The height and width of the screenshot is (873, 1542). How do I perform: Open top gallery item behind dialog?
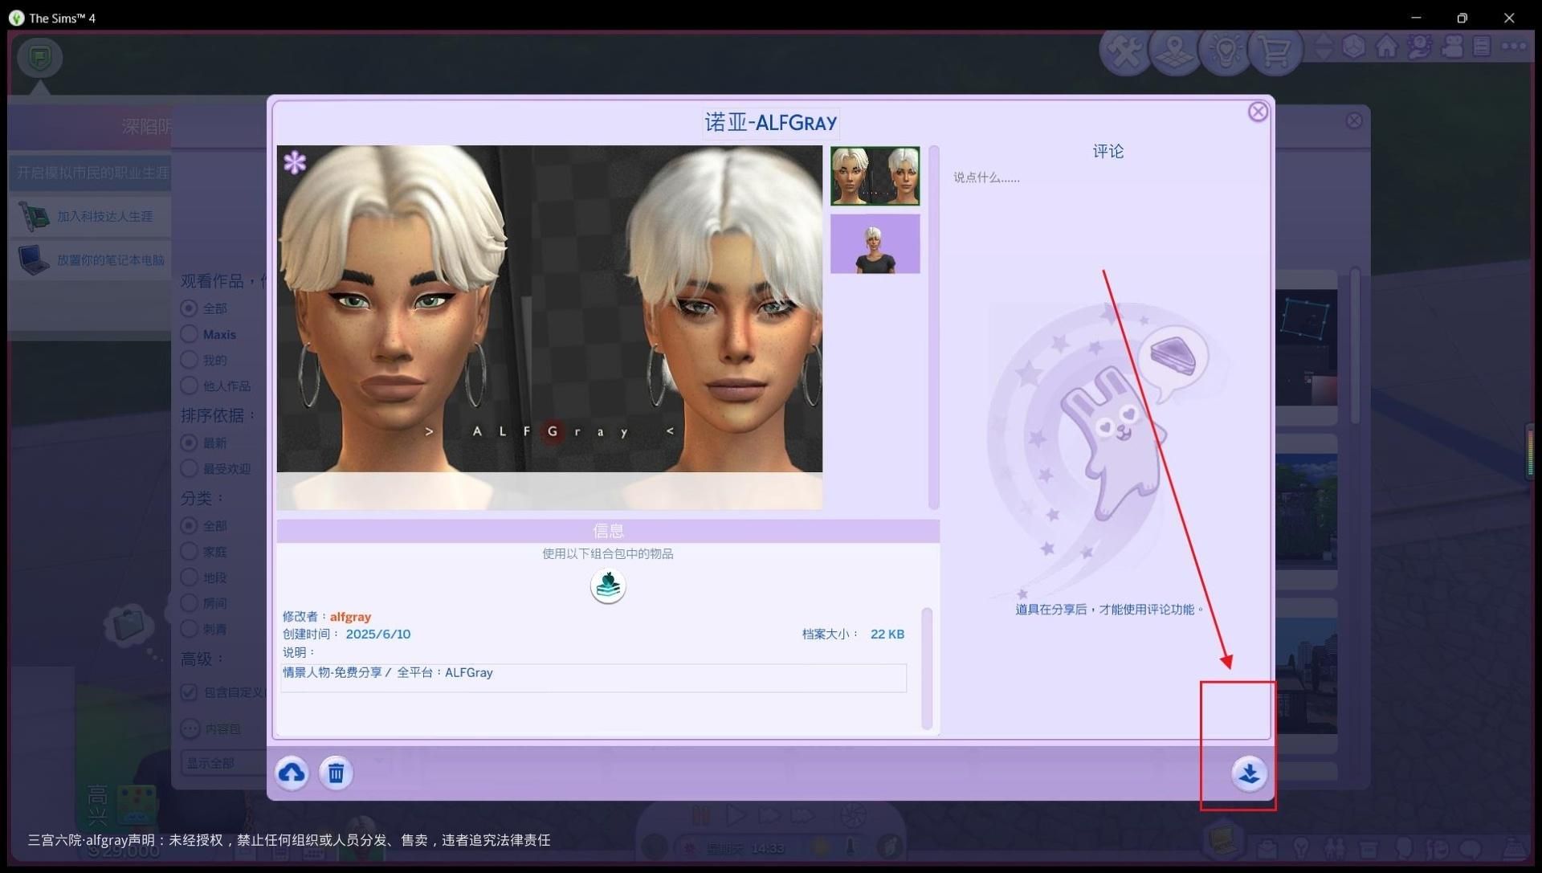pos(1307,348)
